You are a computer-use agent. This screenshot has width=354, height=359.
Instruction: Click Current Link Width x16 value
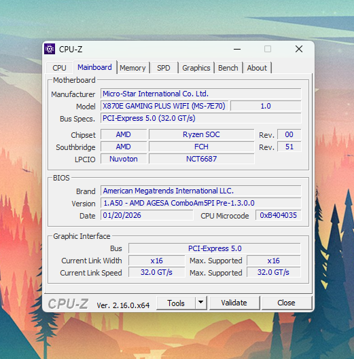pyautogui.click(x=156, y=261)
